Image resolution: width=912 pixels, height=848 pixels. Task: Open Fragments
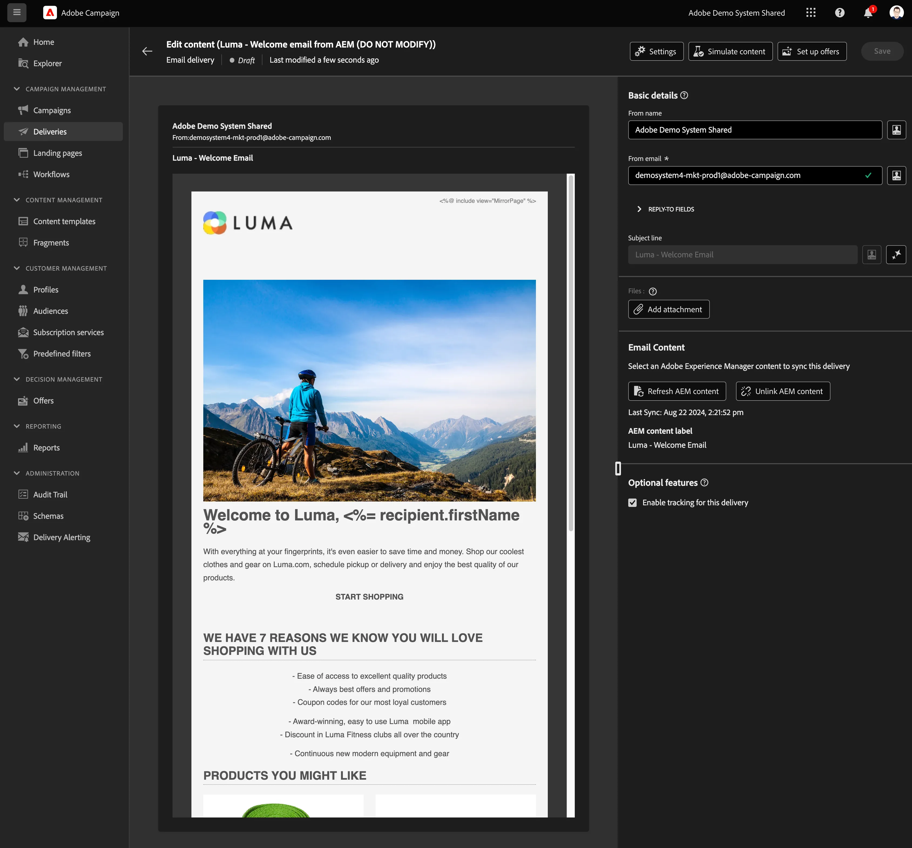pos(63,243)
